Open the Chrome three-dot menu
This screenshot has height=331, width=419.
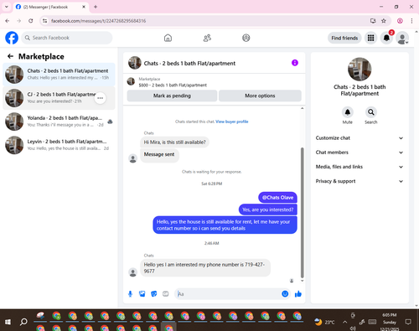coord(411,21)
